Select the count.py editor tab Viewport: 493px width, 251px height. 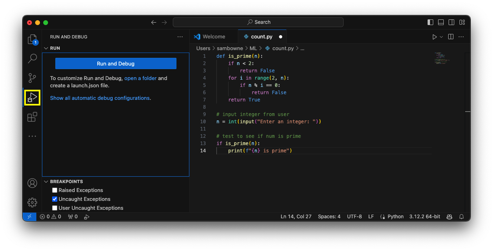pos(261,37)
